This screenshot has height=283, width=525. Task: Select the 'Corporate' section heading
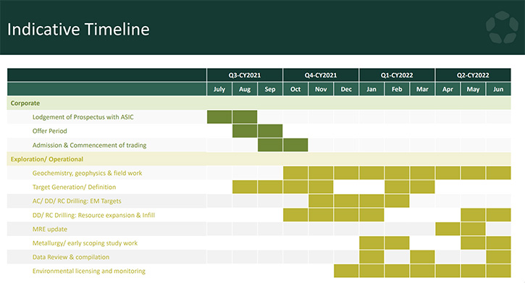tap(25, 104)
